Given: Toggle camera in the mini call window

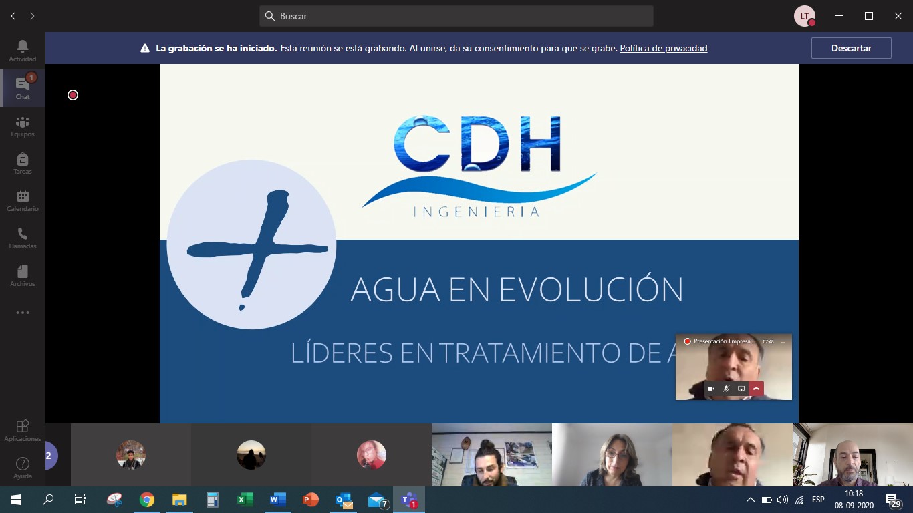Looking at the screenshot, I should [x=711, y=389].
